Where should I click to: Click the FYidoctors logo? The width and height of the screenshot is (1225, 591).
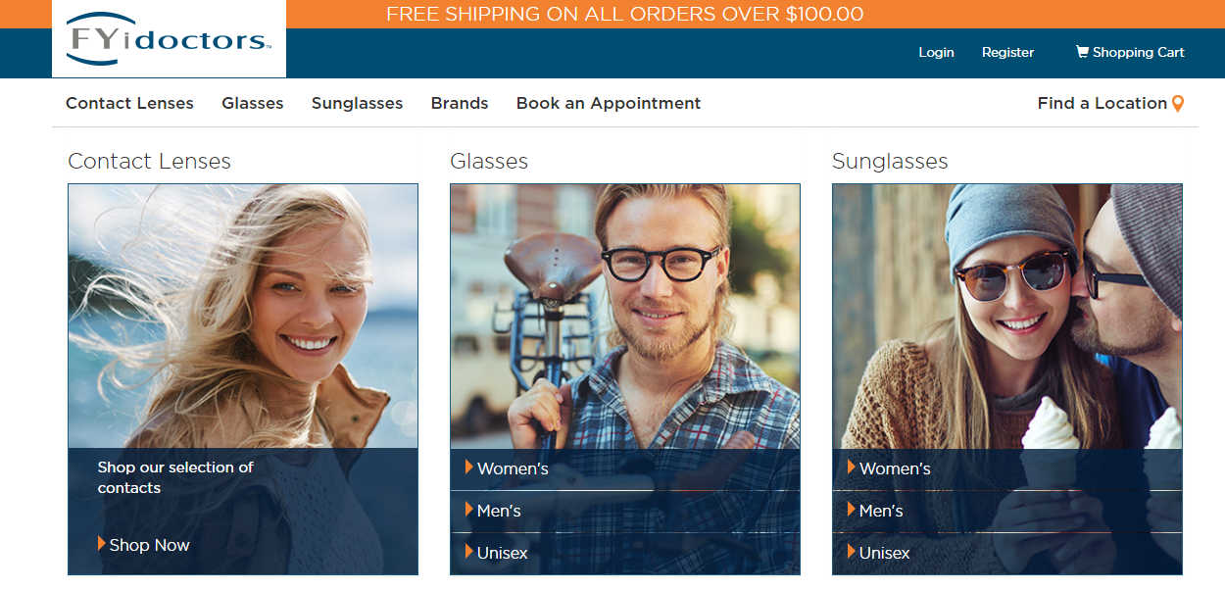(x=169, y=38)
